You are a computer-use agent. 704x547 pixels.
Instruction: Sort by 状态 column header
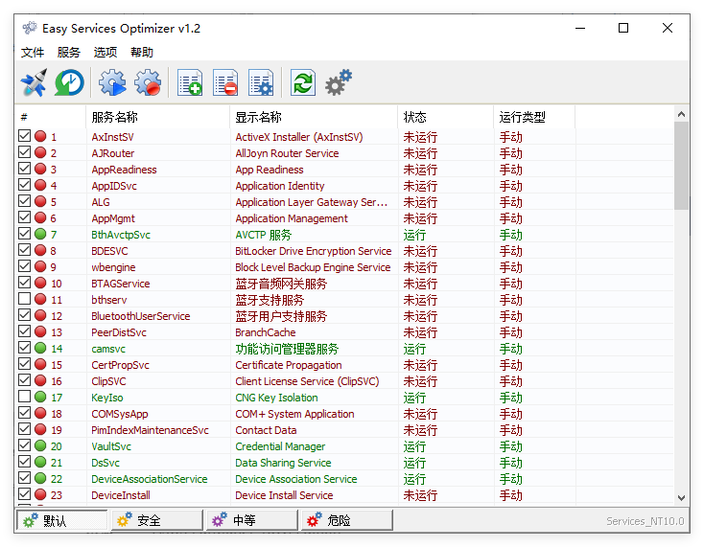(x=445, y=117)
